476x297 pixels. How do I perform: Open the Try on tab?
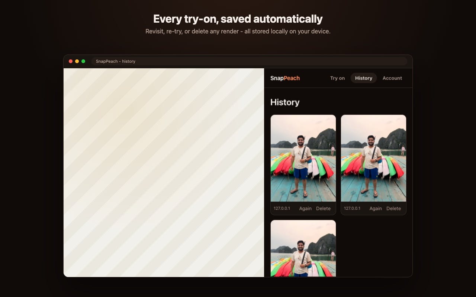click(x=337, y=78)
